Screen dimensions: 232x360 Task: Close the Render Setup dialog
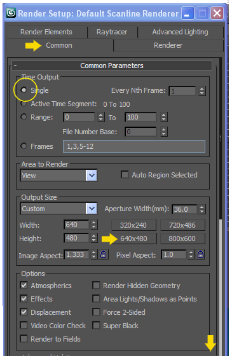(217, 13)
